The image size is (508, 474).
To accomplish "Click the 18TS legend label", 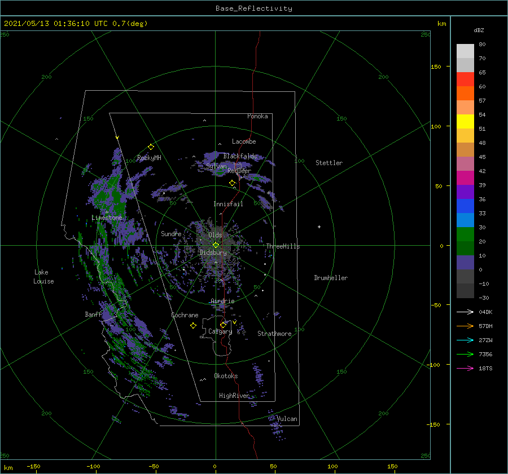I will tap(485, 368).
